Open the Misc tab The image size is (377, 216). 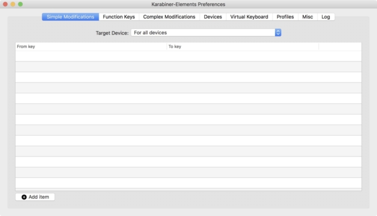click(x=308, y=17)
